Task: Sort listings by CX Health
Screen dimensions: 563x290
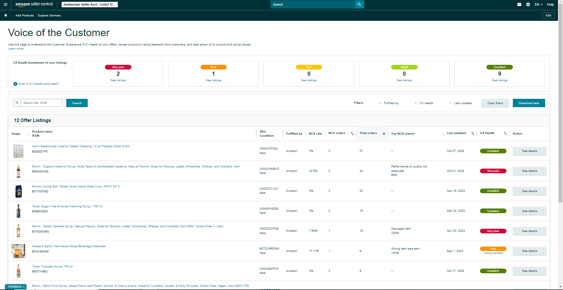Action: (x=505, y=133)
